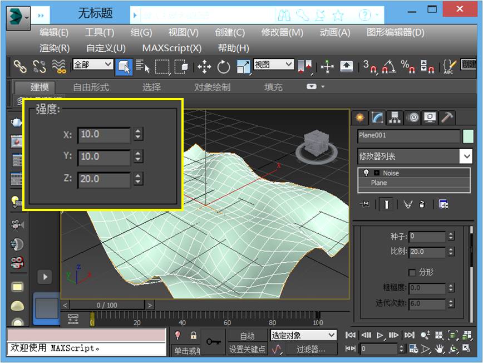The width and height of the screenshot is (483, 363).
Task: Open Select by Name tool
Action: (x=143, y=66)
